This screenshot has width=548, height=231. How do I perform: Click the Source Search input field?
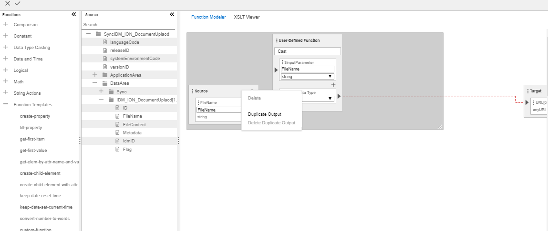tap(129, 25)
